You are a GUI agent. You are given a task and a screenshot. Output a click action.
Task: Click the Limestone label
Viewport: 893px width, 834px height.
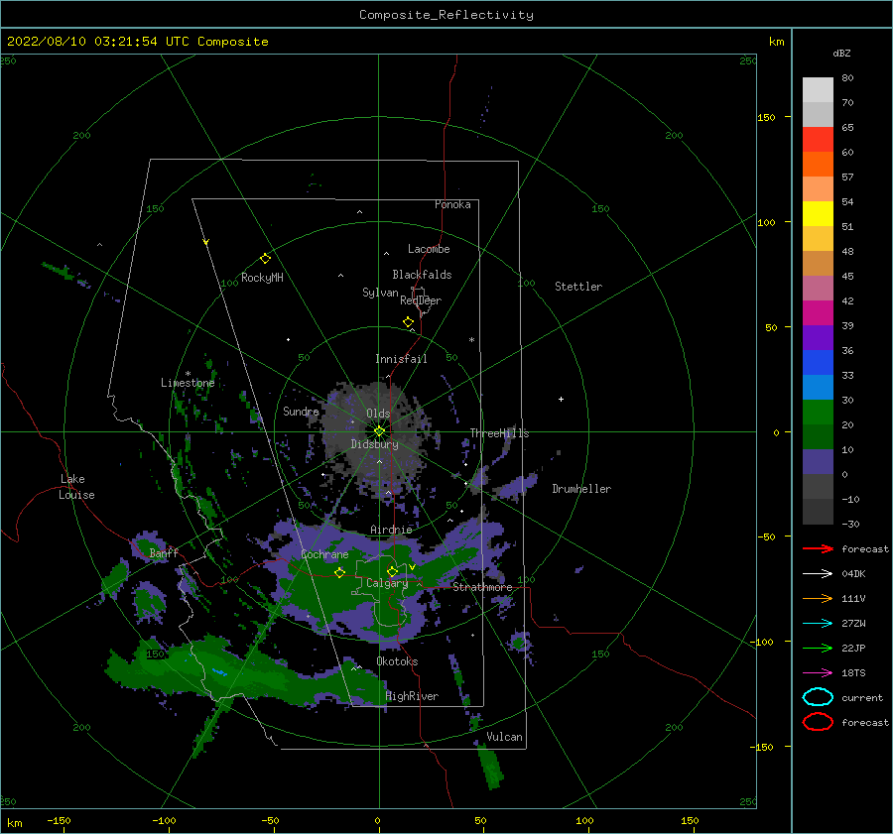pos(188,383)
